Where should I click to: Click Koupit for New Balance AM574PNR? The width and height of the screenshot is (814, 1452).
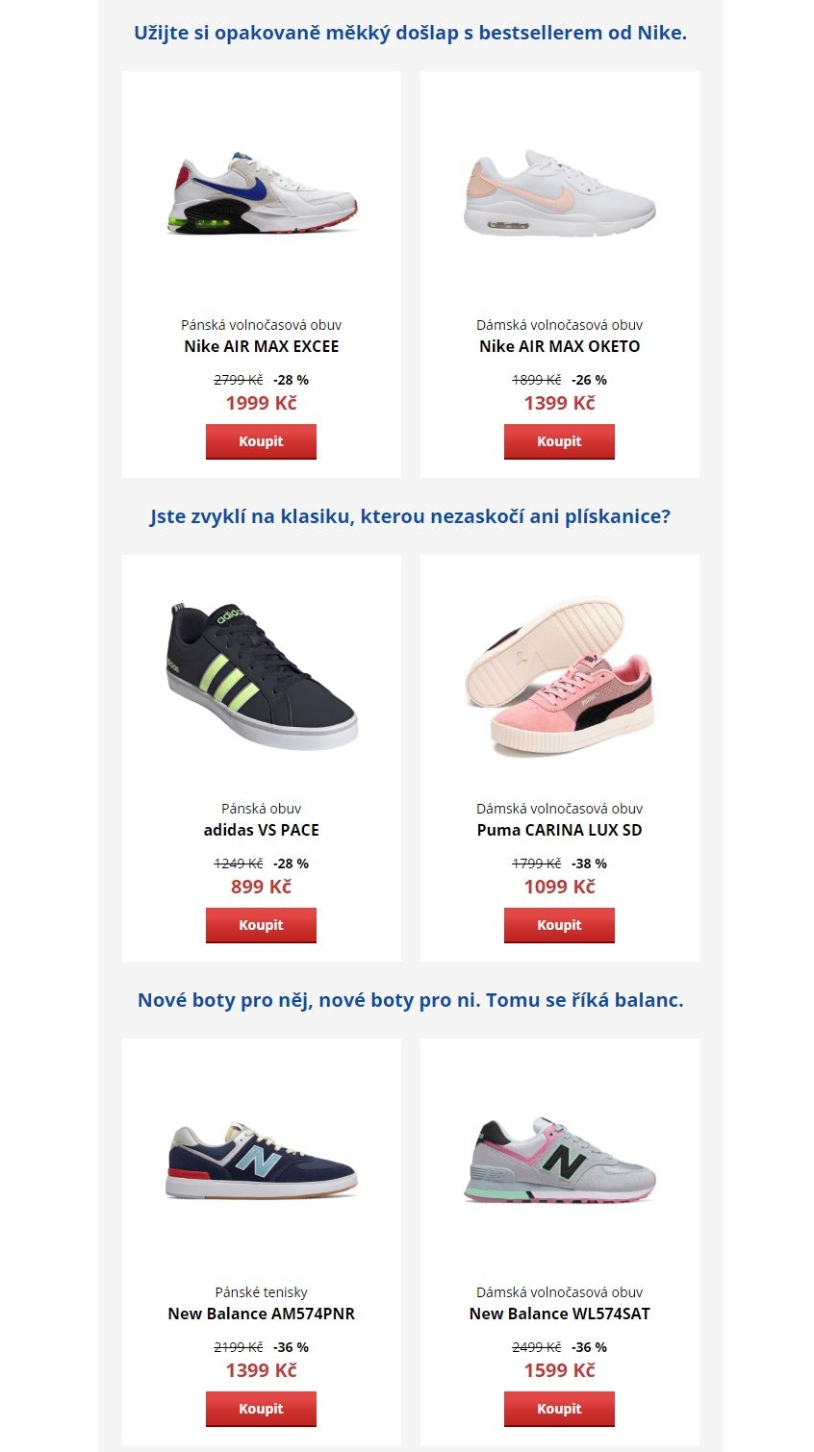[261, 1409]
